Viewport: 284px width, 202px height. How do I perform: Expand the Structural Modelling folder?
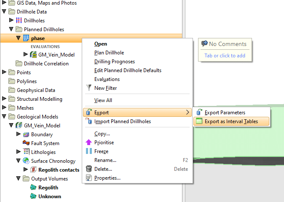4,99
